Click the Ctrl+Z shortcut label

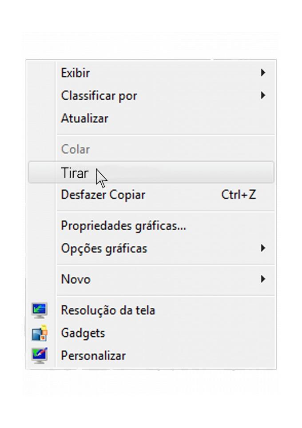tap(238, 195)
